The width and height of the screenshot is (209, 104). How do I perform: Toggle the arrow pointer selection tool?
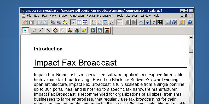coord(25,31)
